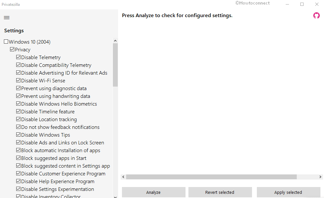Toggle Disable Wi-Fi Sense checkbox
The width and height of the screenshot is (324, 198).
pos(18,80)
